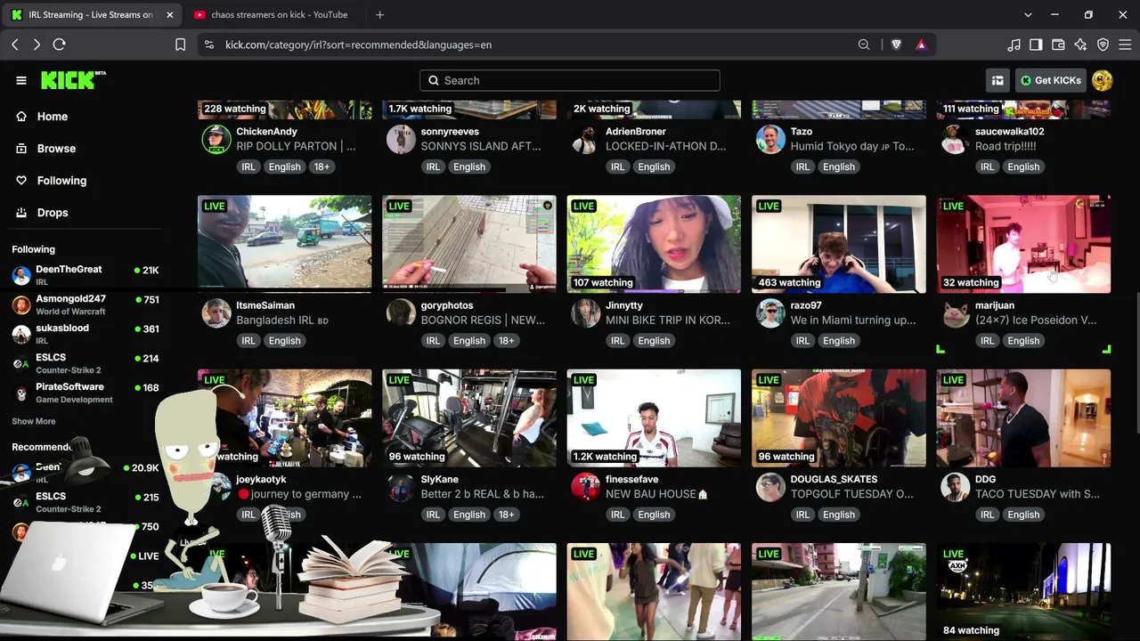Open Drops in the Kick sidebar
The height and width of the screenshot is (641, 1140).
53,213
